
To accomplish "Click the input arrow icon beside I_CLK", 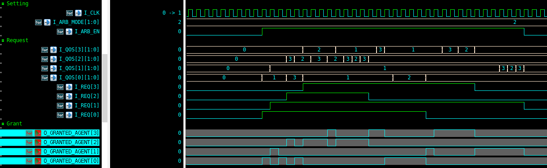I will (78, 13).
